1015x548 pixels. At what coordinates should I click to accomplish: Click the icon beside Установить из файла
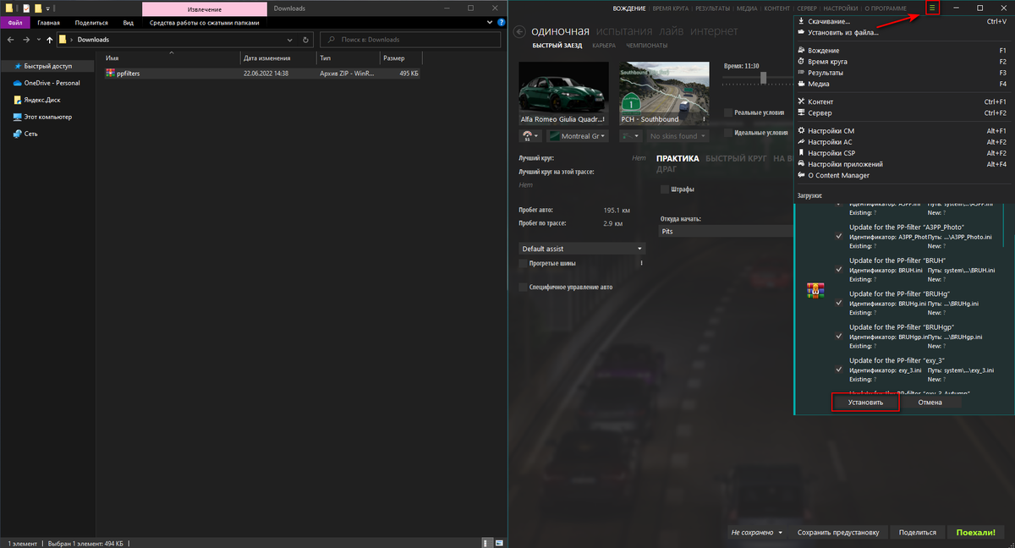point(801,33)
